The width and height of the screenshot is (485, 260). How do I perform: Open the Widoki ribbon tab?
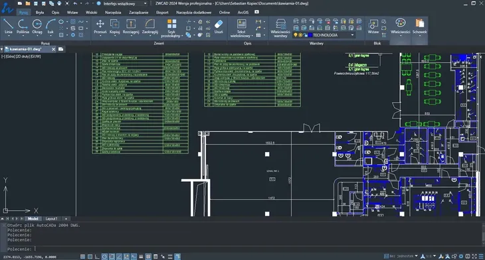[x=91, y=13]
